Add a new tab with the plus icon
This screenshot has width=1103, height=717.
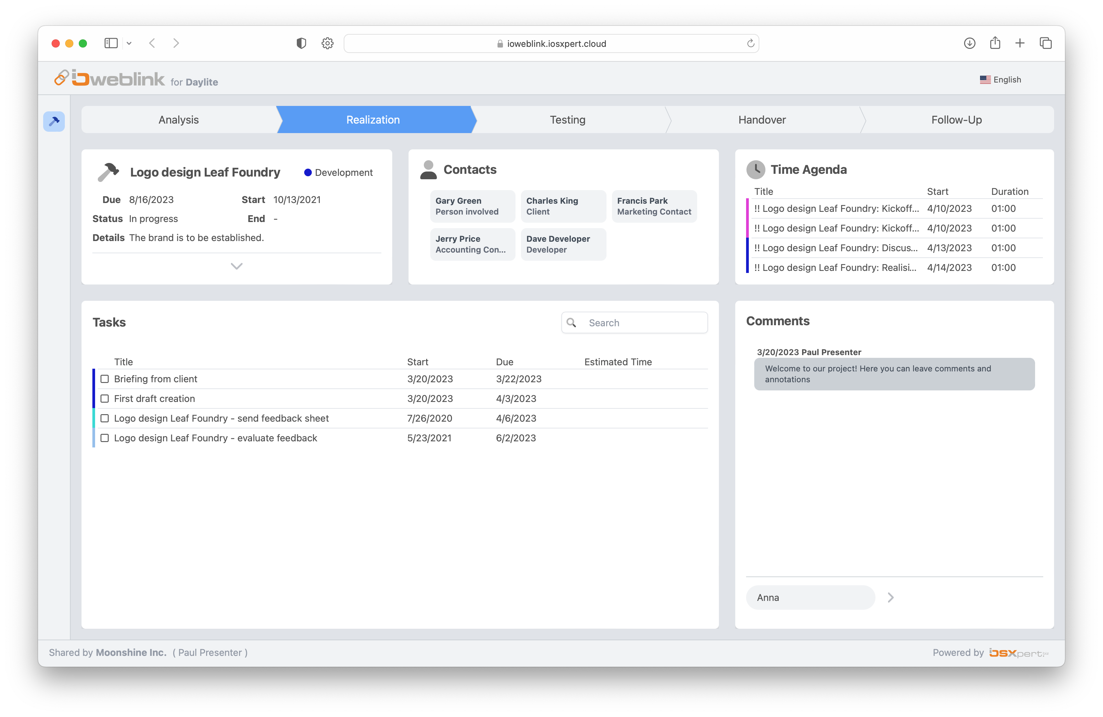1020,43
